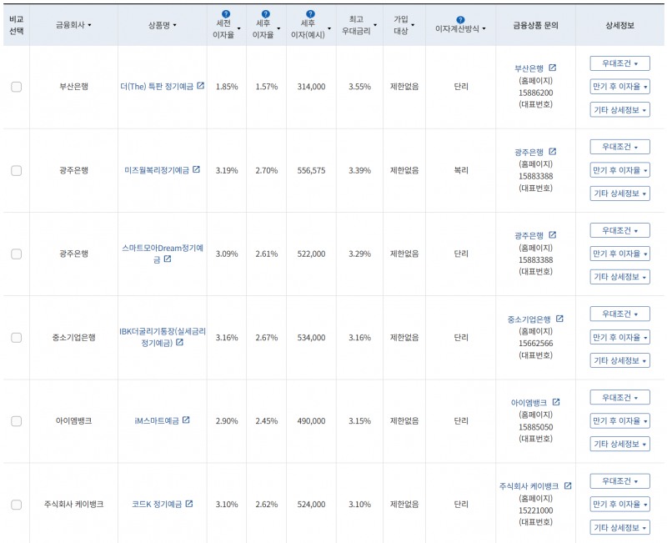The width and height of the screenshot is (667, 543).
Task: Expand 만기 후 이자율 for 스마트모아Dream row
Action: [619, 254]
